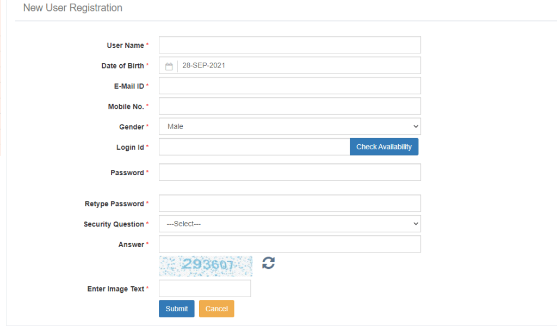Click the Mobile No. input box

(289, 106)
